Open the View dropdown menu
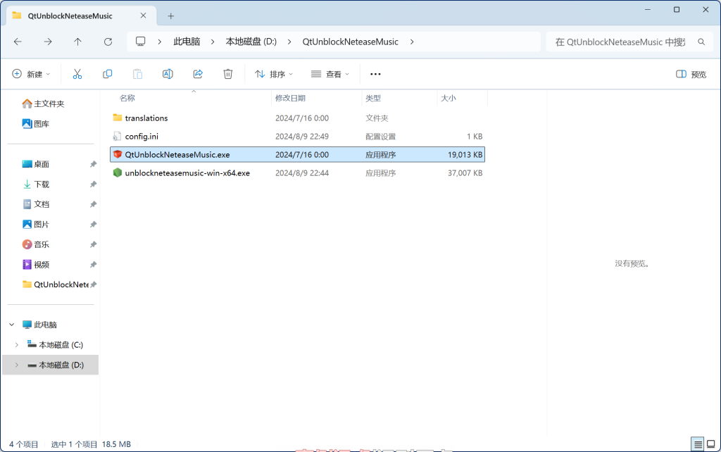 (x=330, y=74)
